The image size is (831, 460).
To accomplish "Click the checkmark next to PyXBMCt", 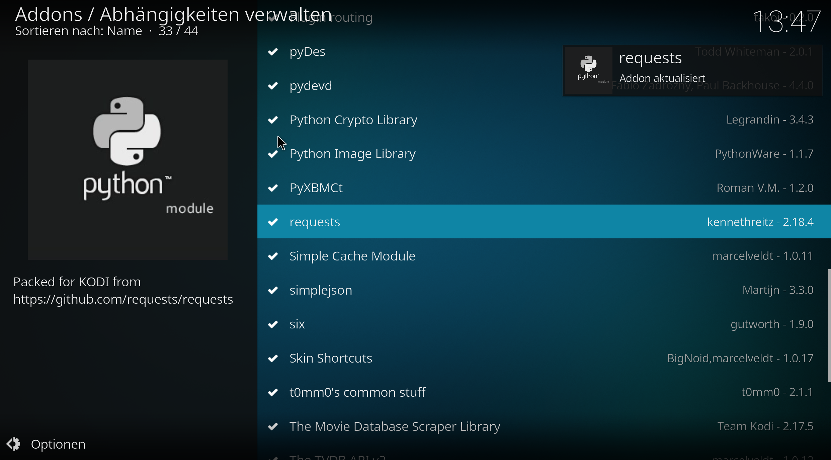I will [273, 188].
